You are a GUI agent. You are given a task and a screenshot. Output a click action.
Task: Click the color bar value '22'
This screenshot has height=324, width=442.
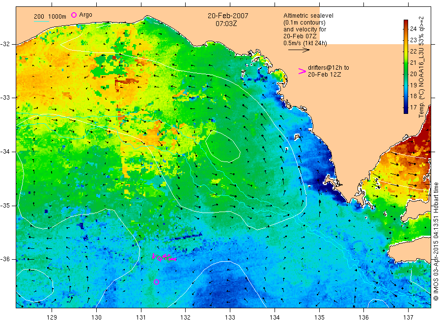(x=413, y=51)
